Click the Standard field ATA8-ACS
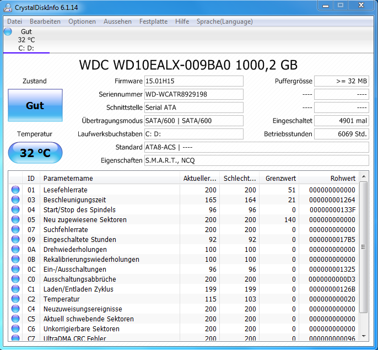 pyautogui.click(x=257, y=147)
